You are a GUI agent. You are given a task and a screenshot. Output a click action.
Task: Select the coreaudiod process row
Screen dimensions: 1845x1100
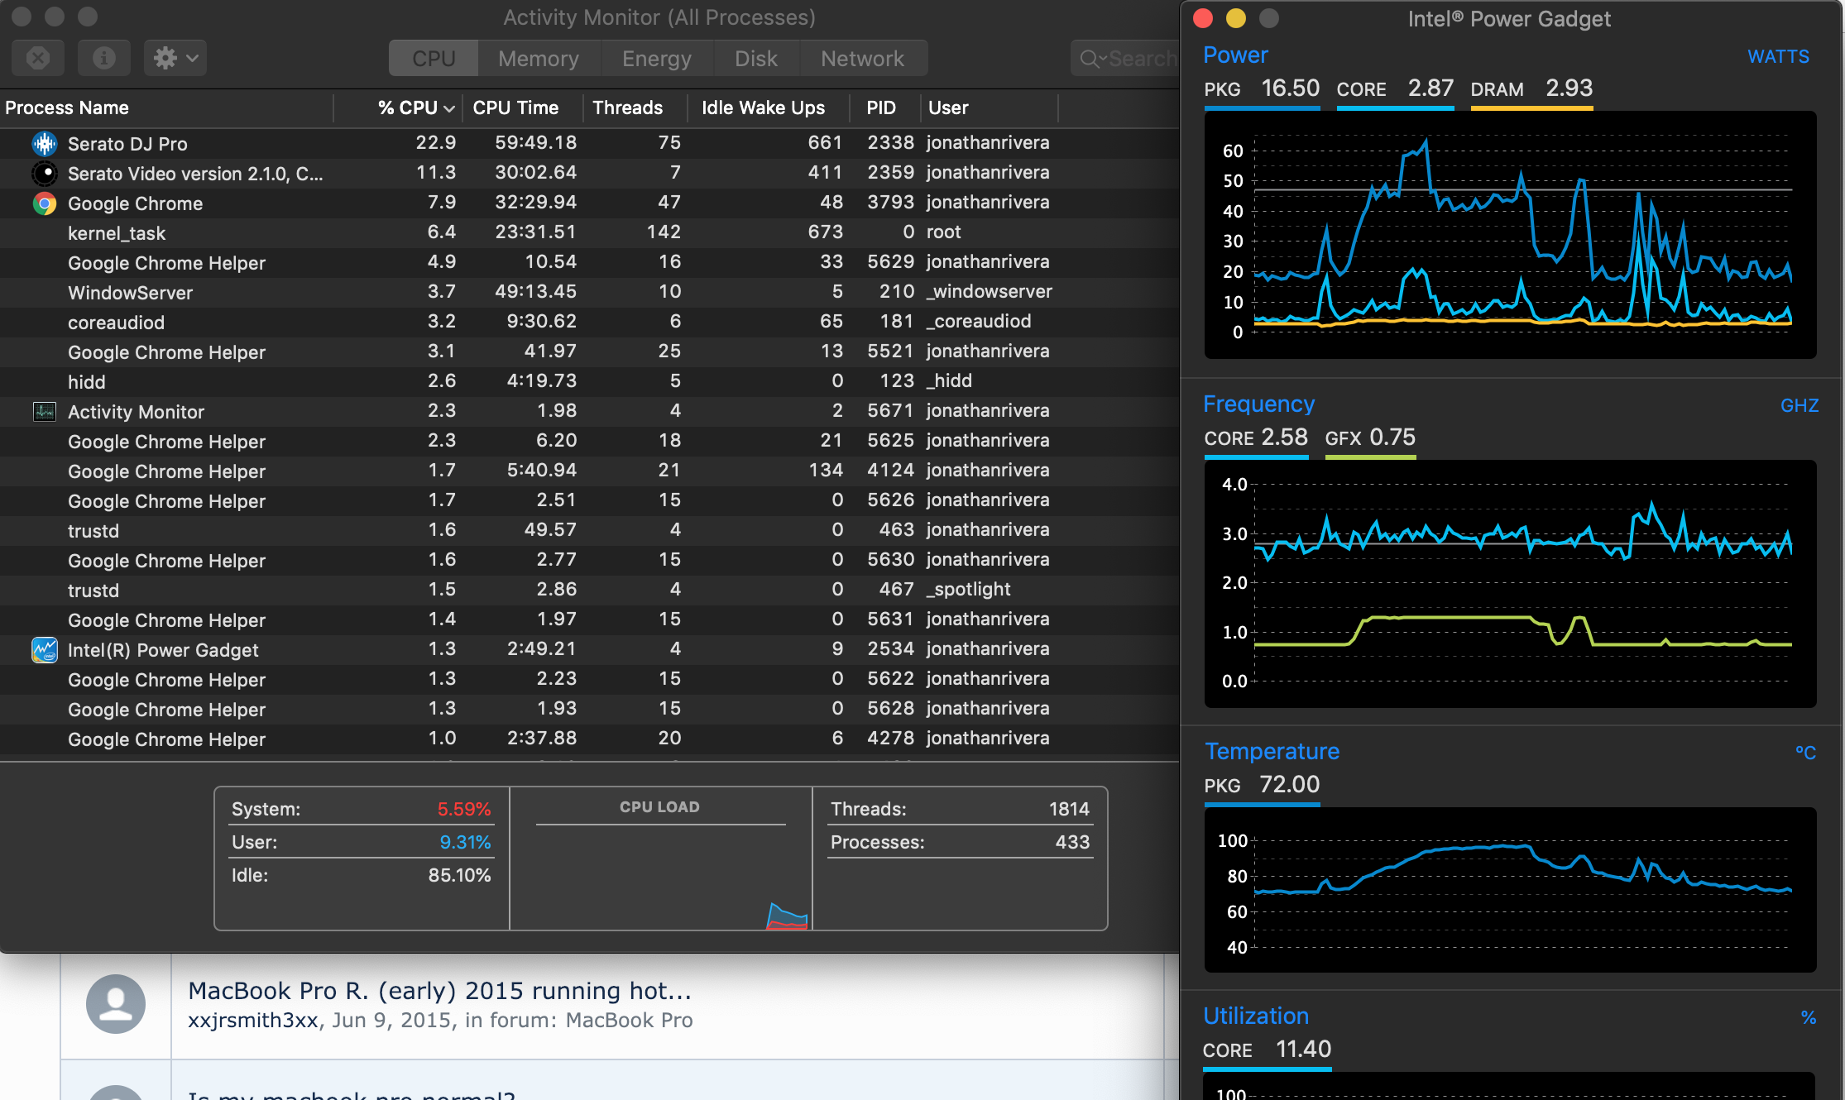(x=589, y=322)
